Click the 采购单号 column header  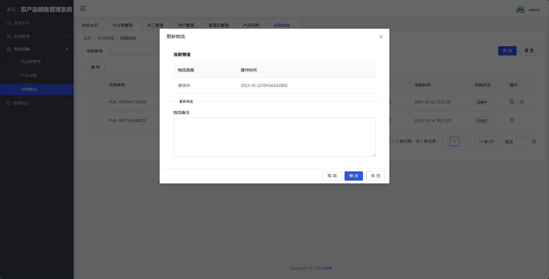coord(117,85)
